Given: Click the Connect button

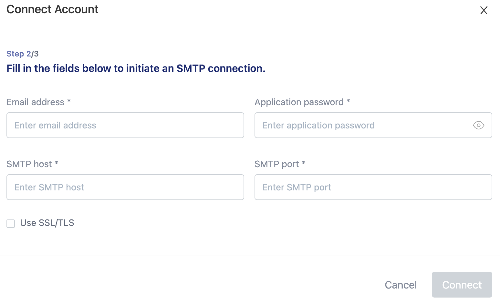Looking at the screenshot, I should [x=462, y=285].
